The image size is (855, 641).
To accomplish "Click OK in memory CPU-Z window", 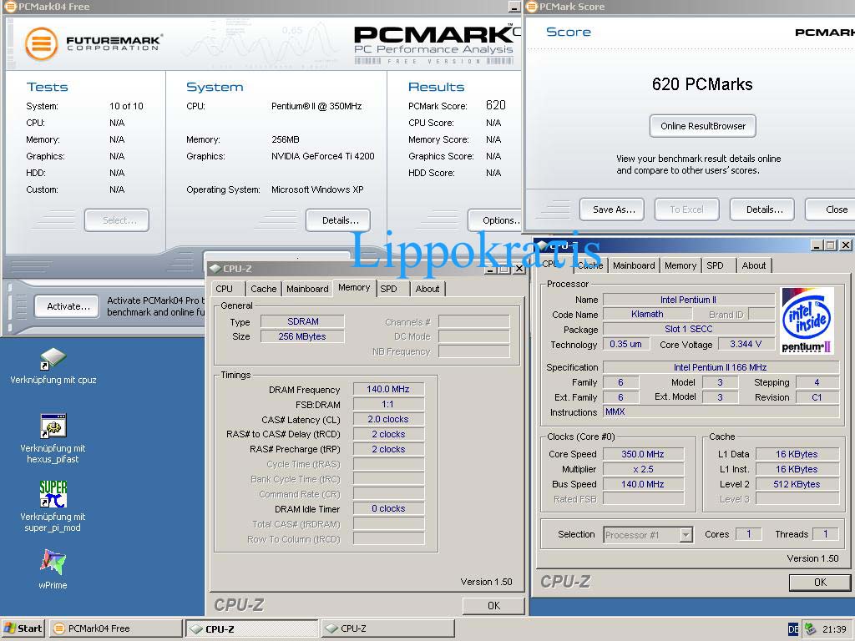I will tap(493, 606).
